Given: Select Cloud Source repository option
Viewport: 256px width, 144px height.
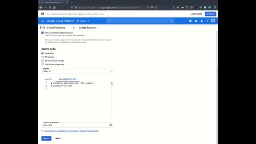Looking at the screenshot, I should tap(42, 64).
